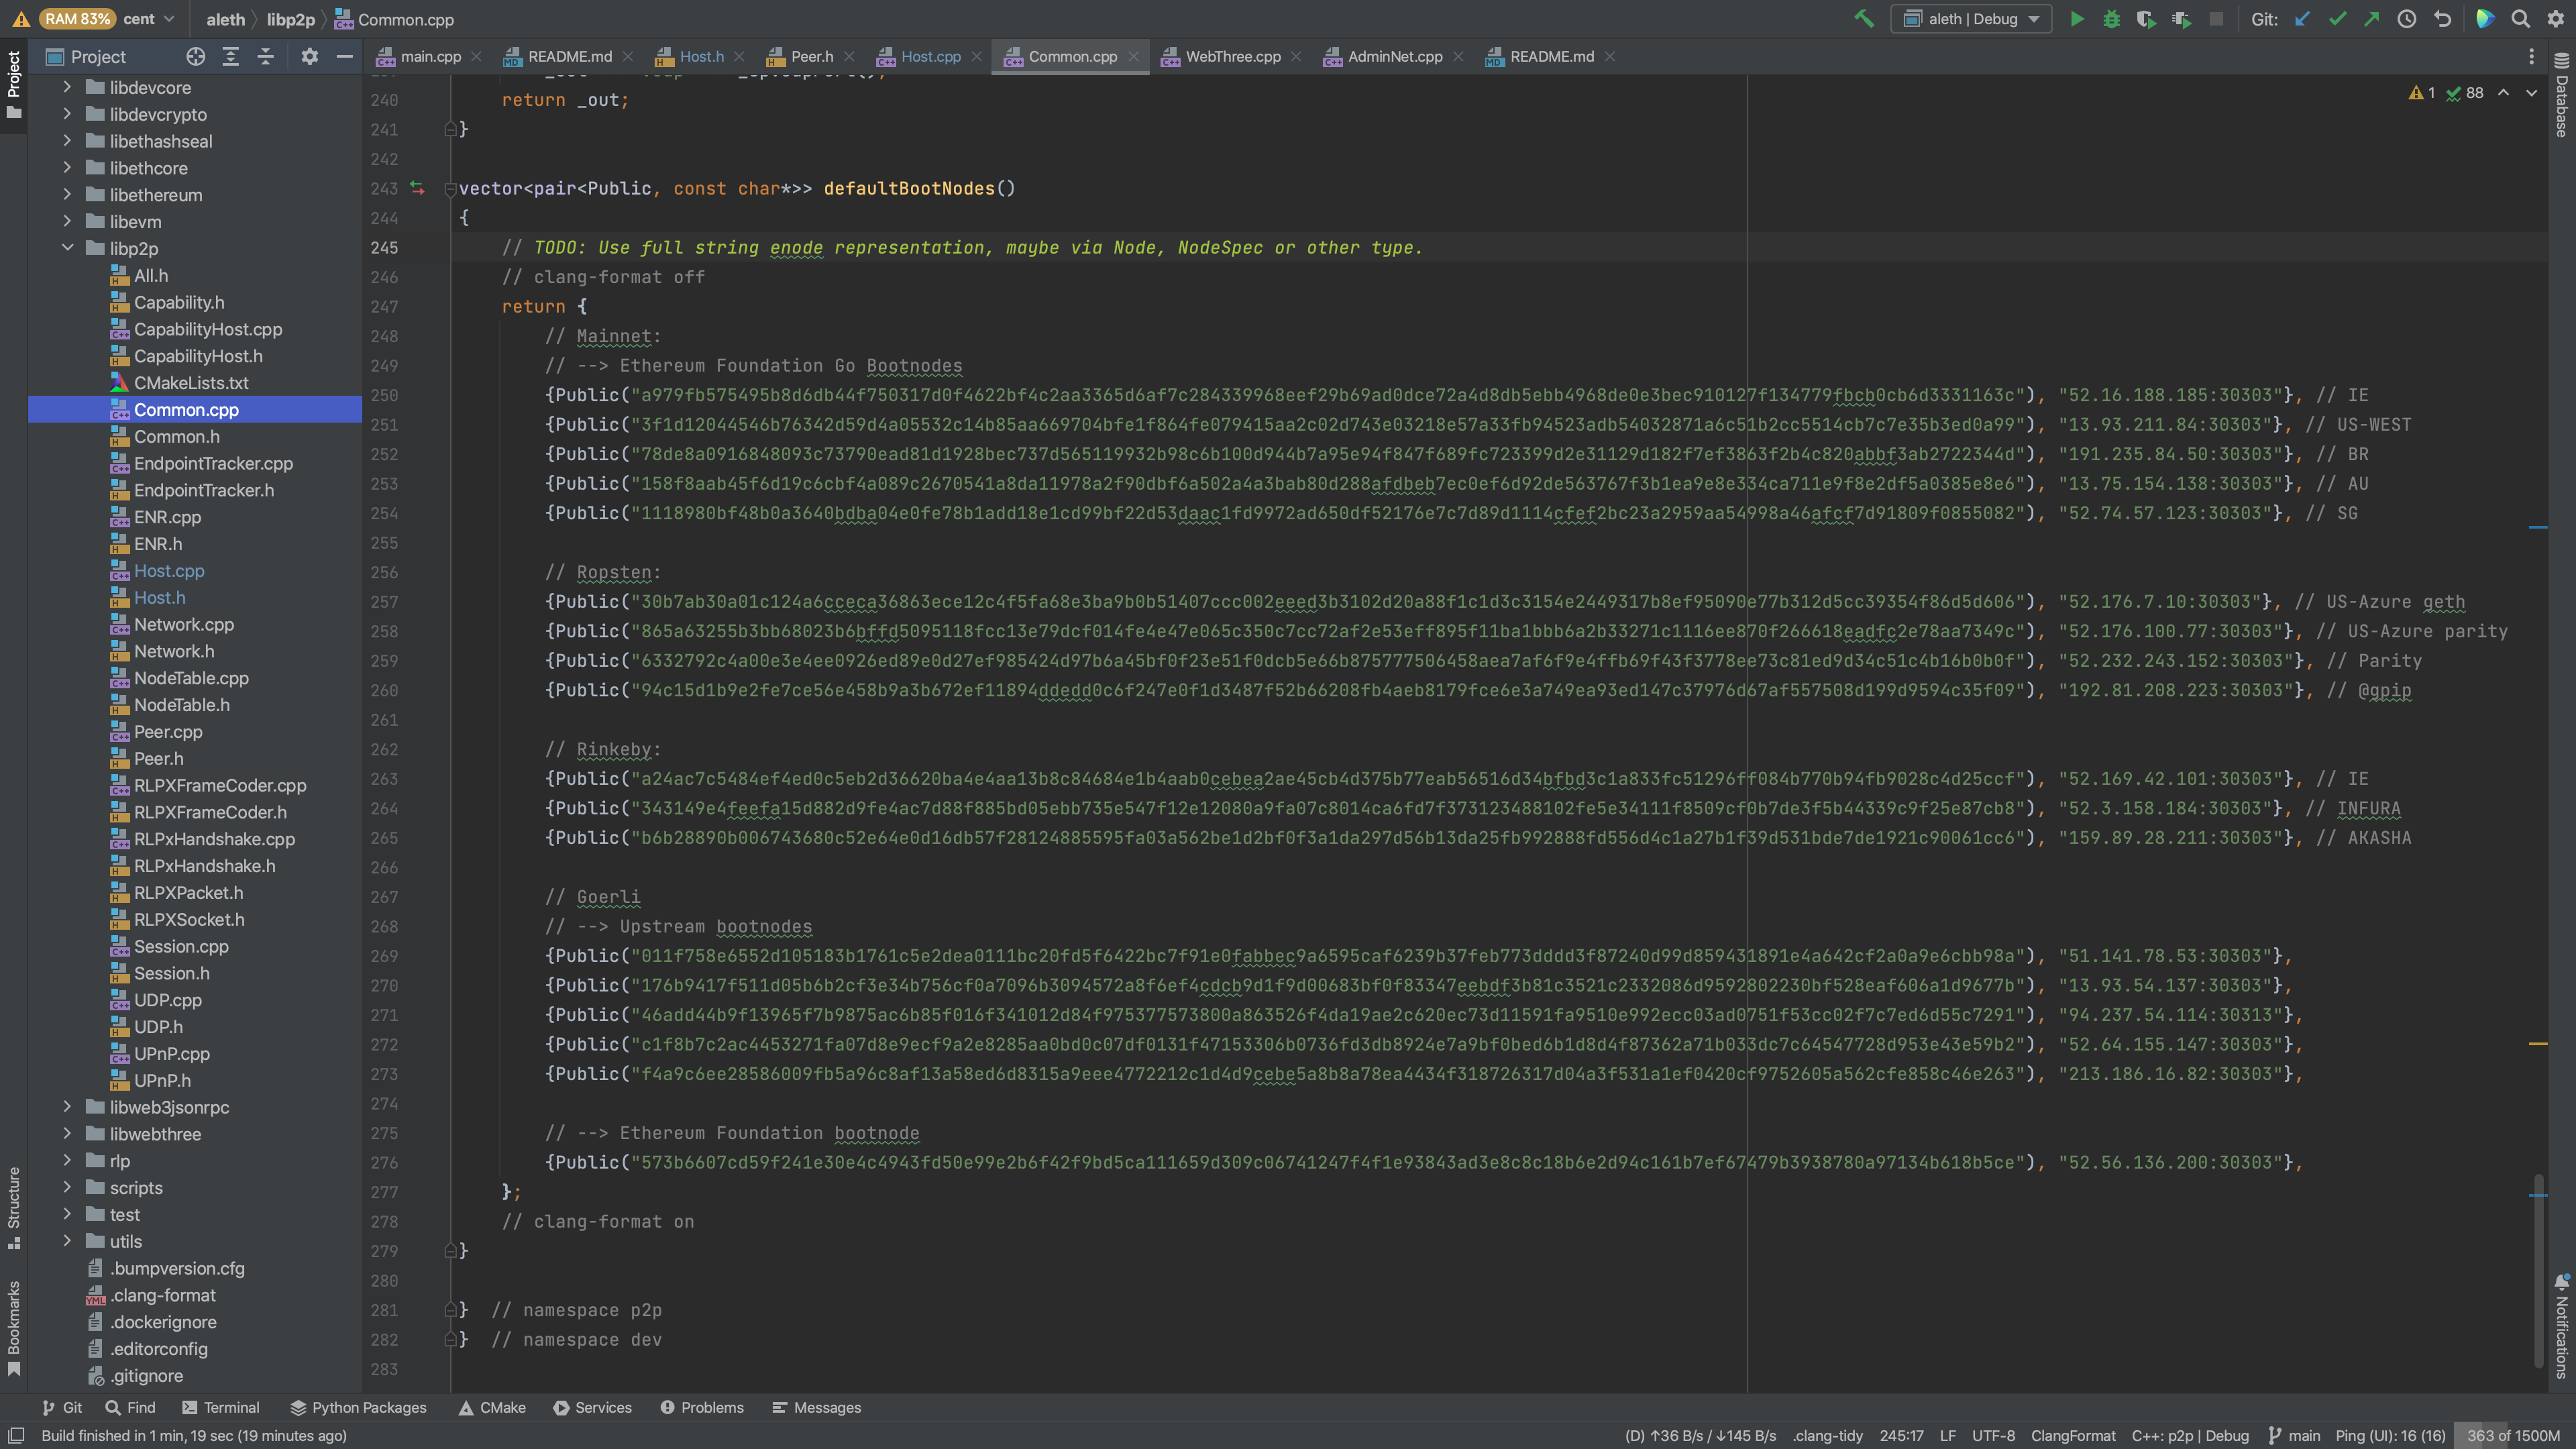This screenshot has width=2576, height=1449.
Task: Toggle tool window bars icon bottom-left
Action: (x=16, y=1435)
